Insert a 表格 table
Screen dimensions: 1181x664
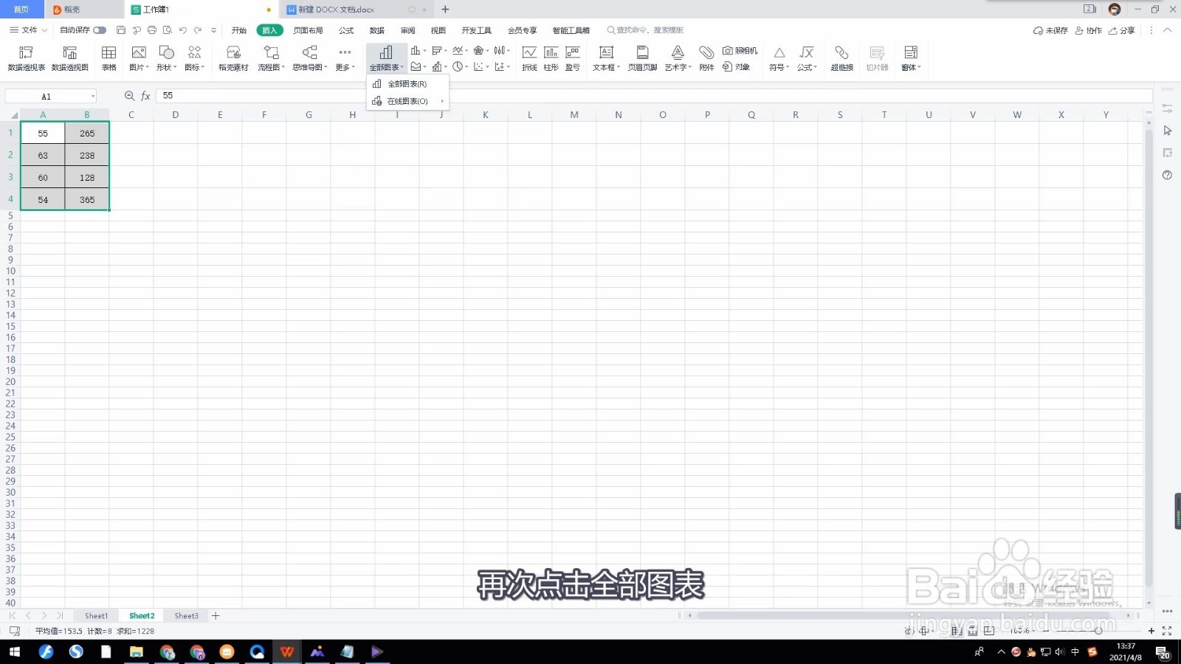(x=109, y=58)
